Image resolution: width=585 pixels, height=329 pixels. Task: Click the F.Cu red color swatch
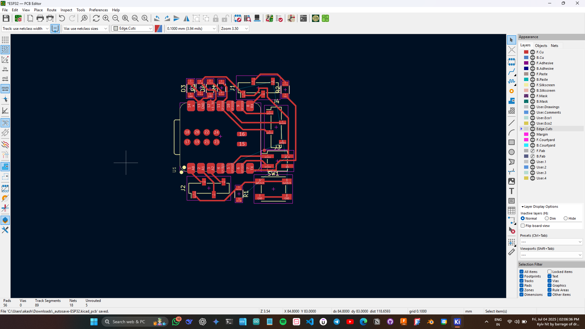tap(526, 52)
